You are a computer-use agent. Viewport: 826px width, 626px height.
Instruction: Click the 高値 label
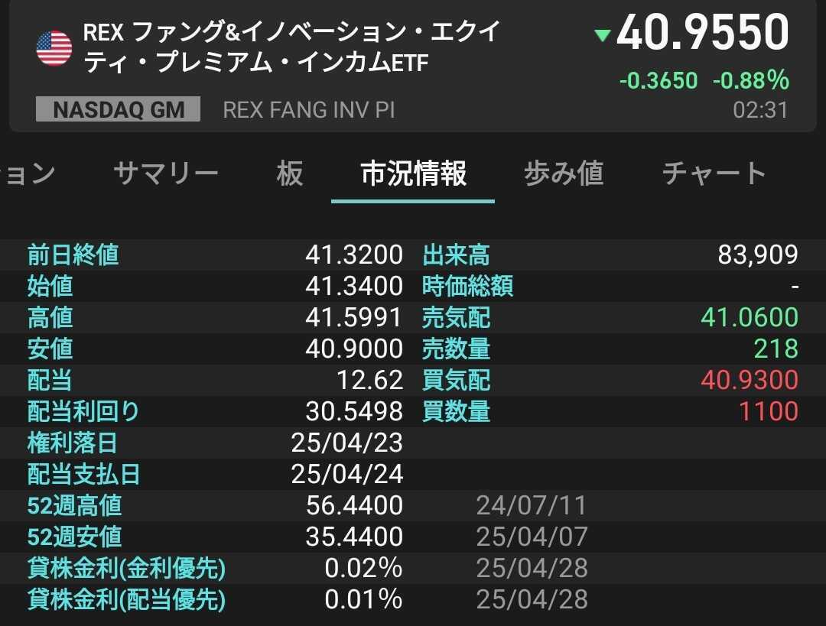point(50,317)
